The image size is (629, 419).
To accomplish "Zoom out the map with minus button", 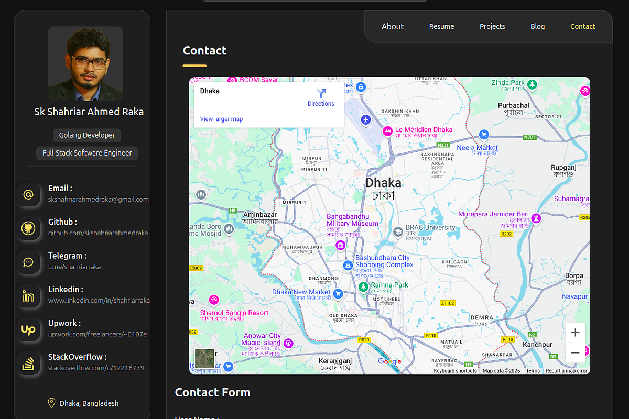I will click(x=575, y=353).
